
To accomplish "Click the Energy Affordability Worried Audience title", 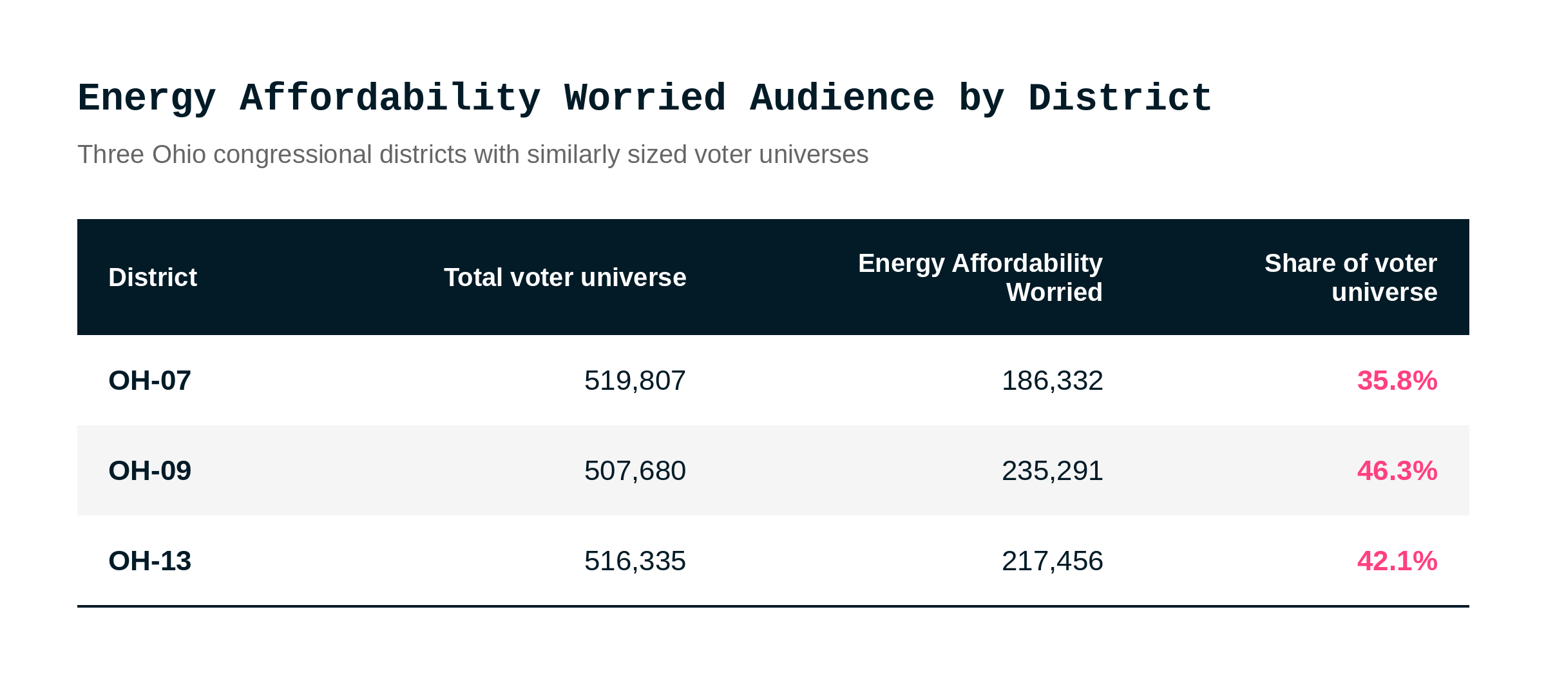I will (644, 99).
